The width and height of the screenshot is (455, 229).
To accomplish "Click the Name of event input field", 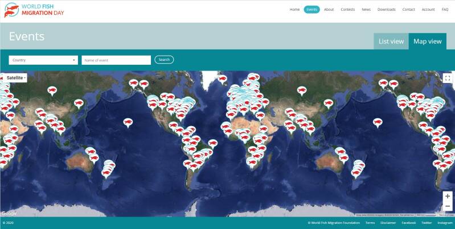I will coord(116,60).
